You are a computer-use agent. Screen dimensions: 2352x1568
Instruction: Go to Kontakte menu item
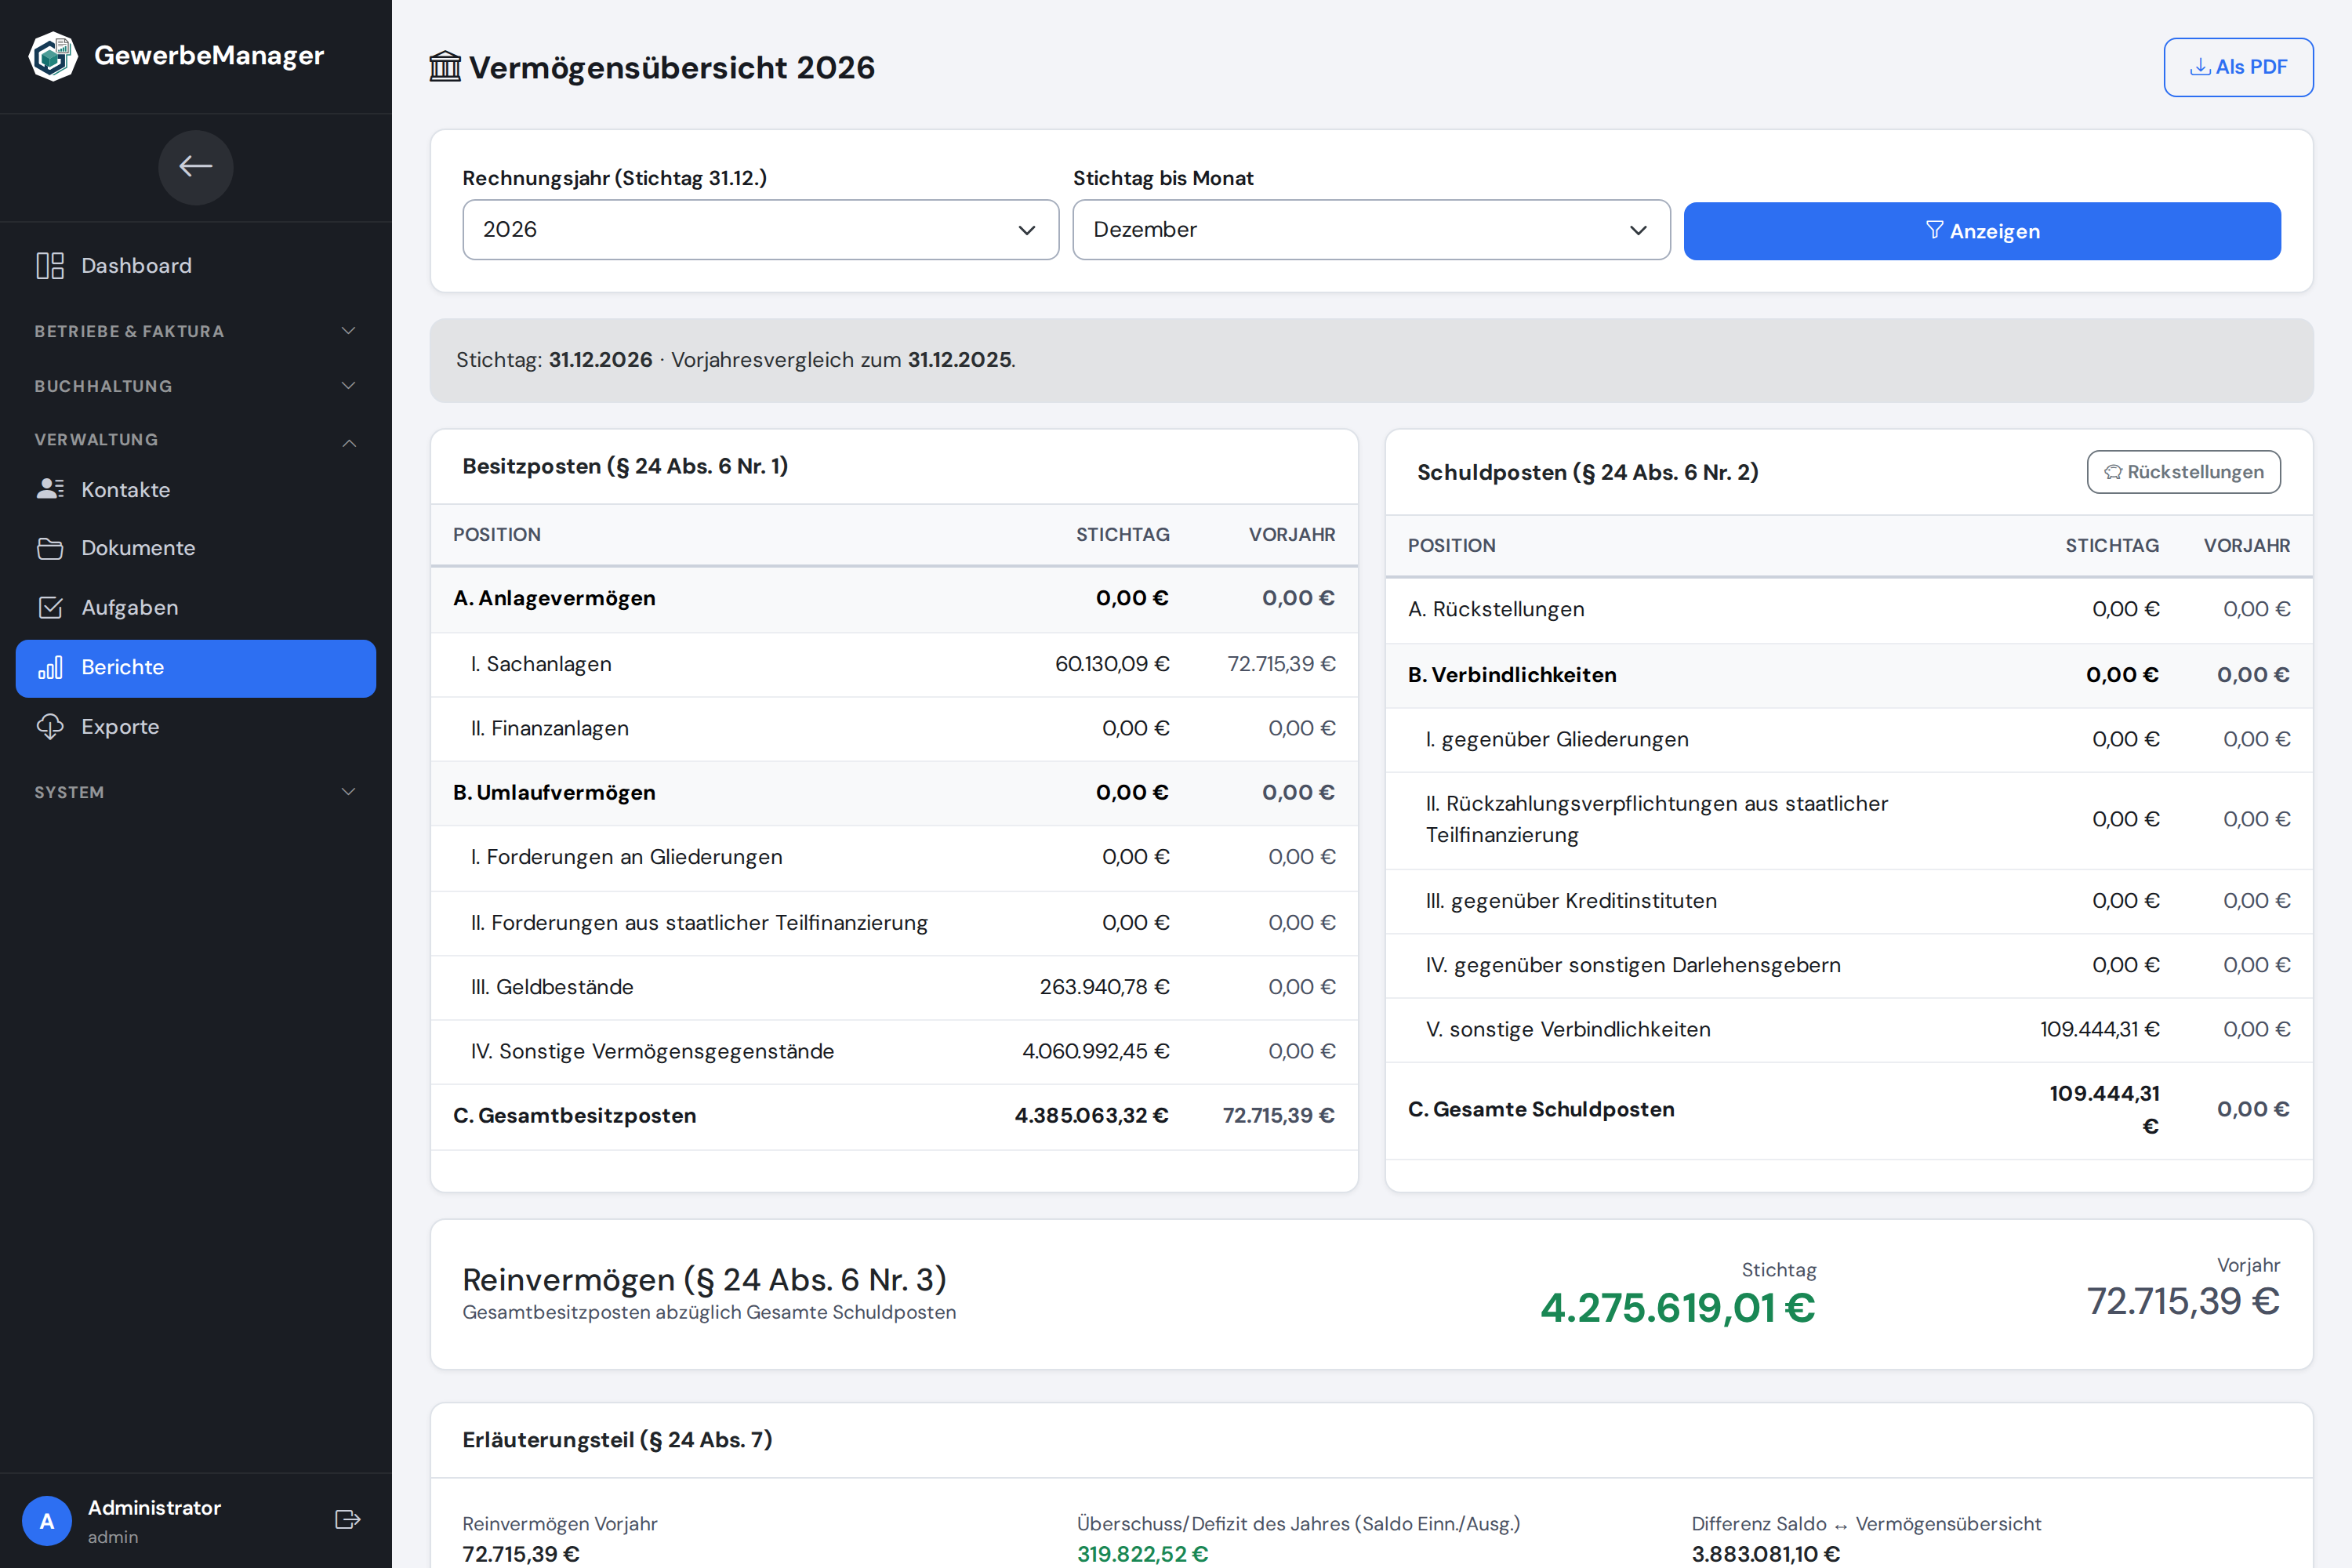(x=196, y=489)
